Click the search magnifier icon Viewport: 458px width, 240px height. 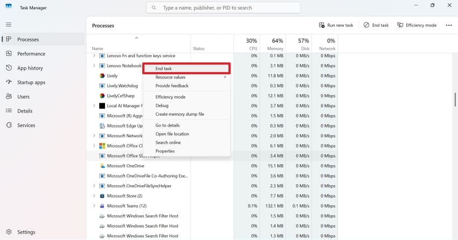point(154,8)
